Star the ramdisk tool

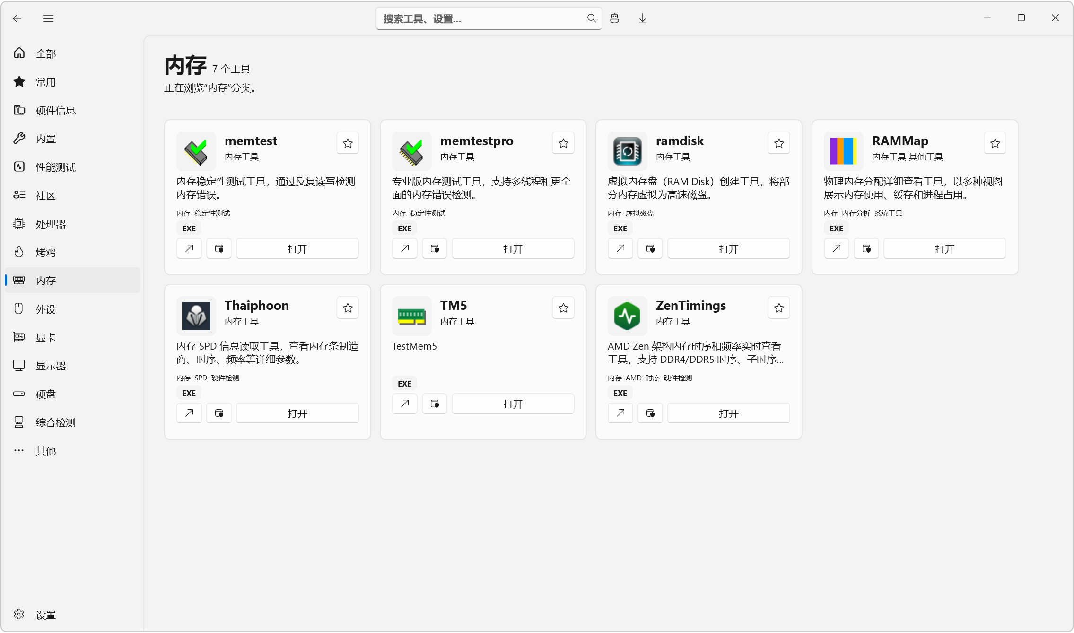point(779,143)
